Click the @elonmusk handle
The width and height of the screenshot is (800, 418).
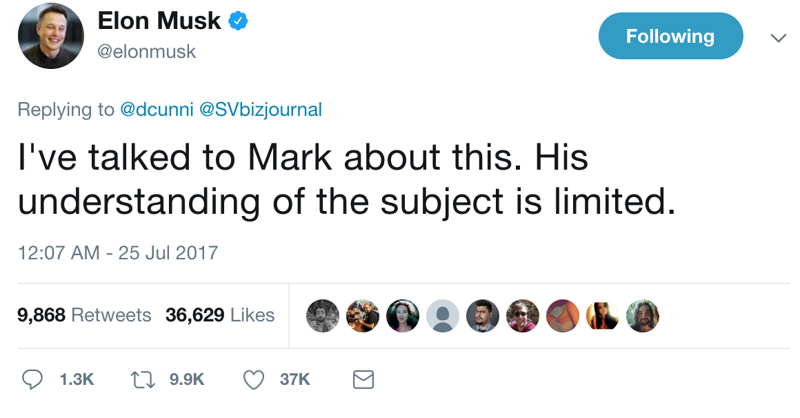click(x=147, y=52)
